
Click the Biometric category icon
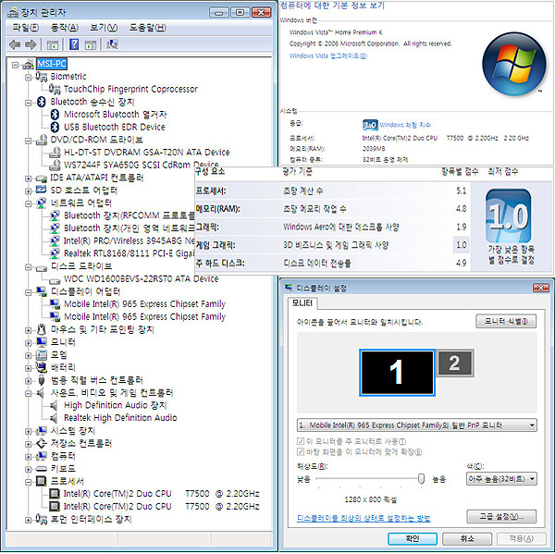coord(41,77)
